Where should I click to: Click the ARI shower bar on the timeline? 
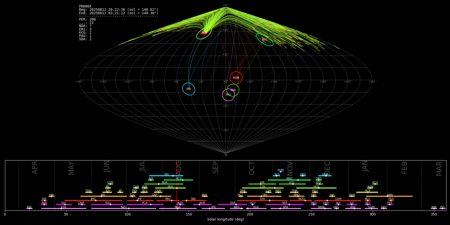103,196
